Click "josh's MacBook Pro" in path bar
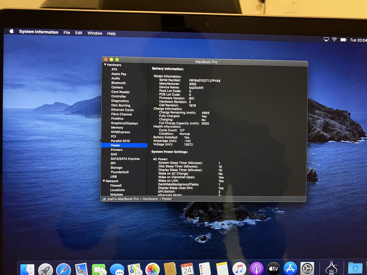367x275 pixels. coord(123,199)
